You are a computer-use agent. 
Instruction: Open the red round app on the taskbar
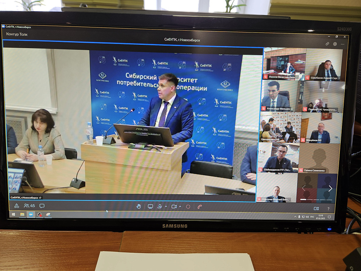pyautogui.click(x=39, y=215)
